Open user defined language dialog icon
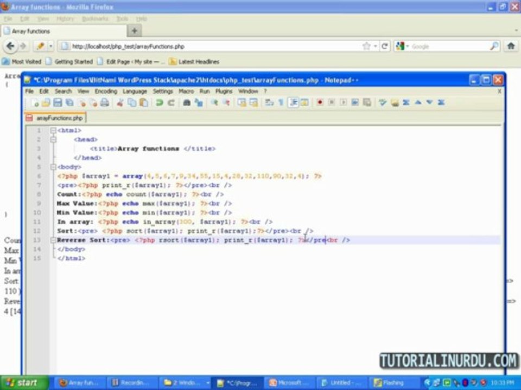This screenshot has height=390, width=521. [x=304, y=102]
